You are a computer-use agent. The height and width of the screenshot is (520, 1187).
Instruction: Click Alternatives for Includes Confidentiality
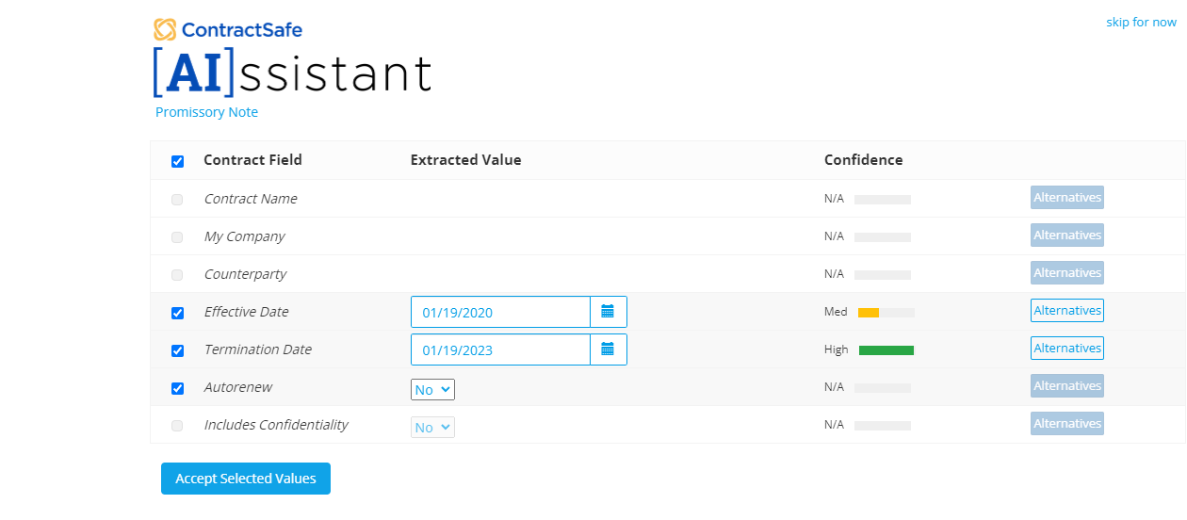click(x=1067, y=424)
